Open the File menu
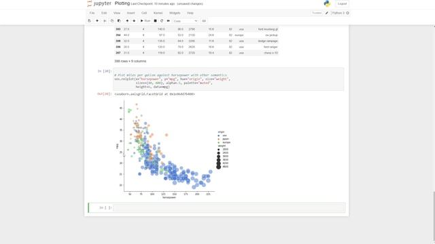Screen dimensions: 435x244 pyautogui.click(x=92, y=13)
